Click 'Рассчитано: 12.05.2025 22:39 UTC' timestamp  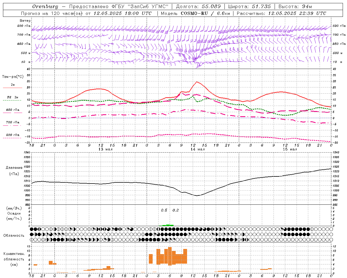click(281, 13)
